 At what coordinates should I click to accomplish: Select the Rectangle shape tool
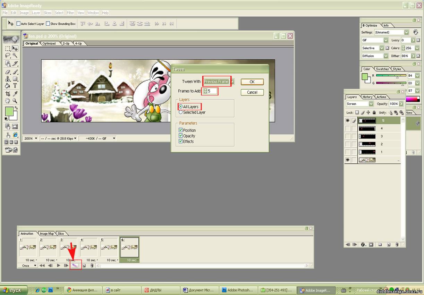click(x=15, y=79)
